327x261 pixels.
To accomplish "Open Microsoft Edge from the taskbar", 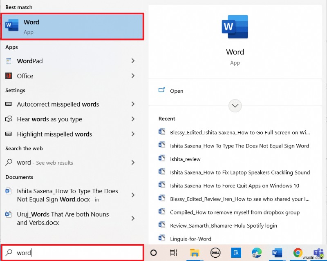I will 256,253.
